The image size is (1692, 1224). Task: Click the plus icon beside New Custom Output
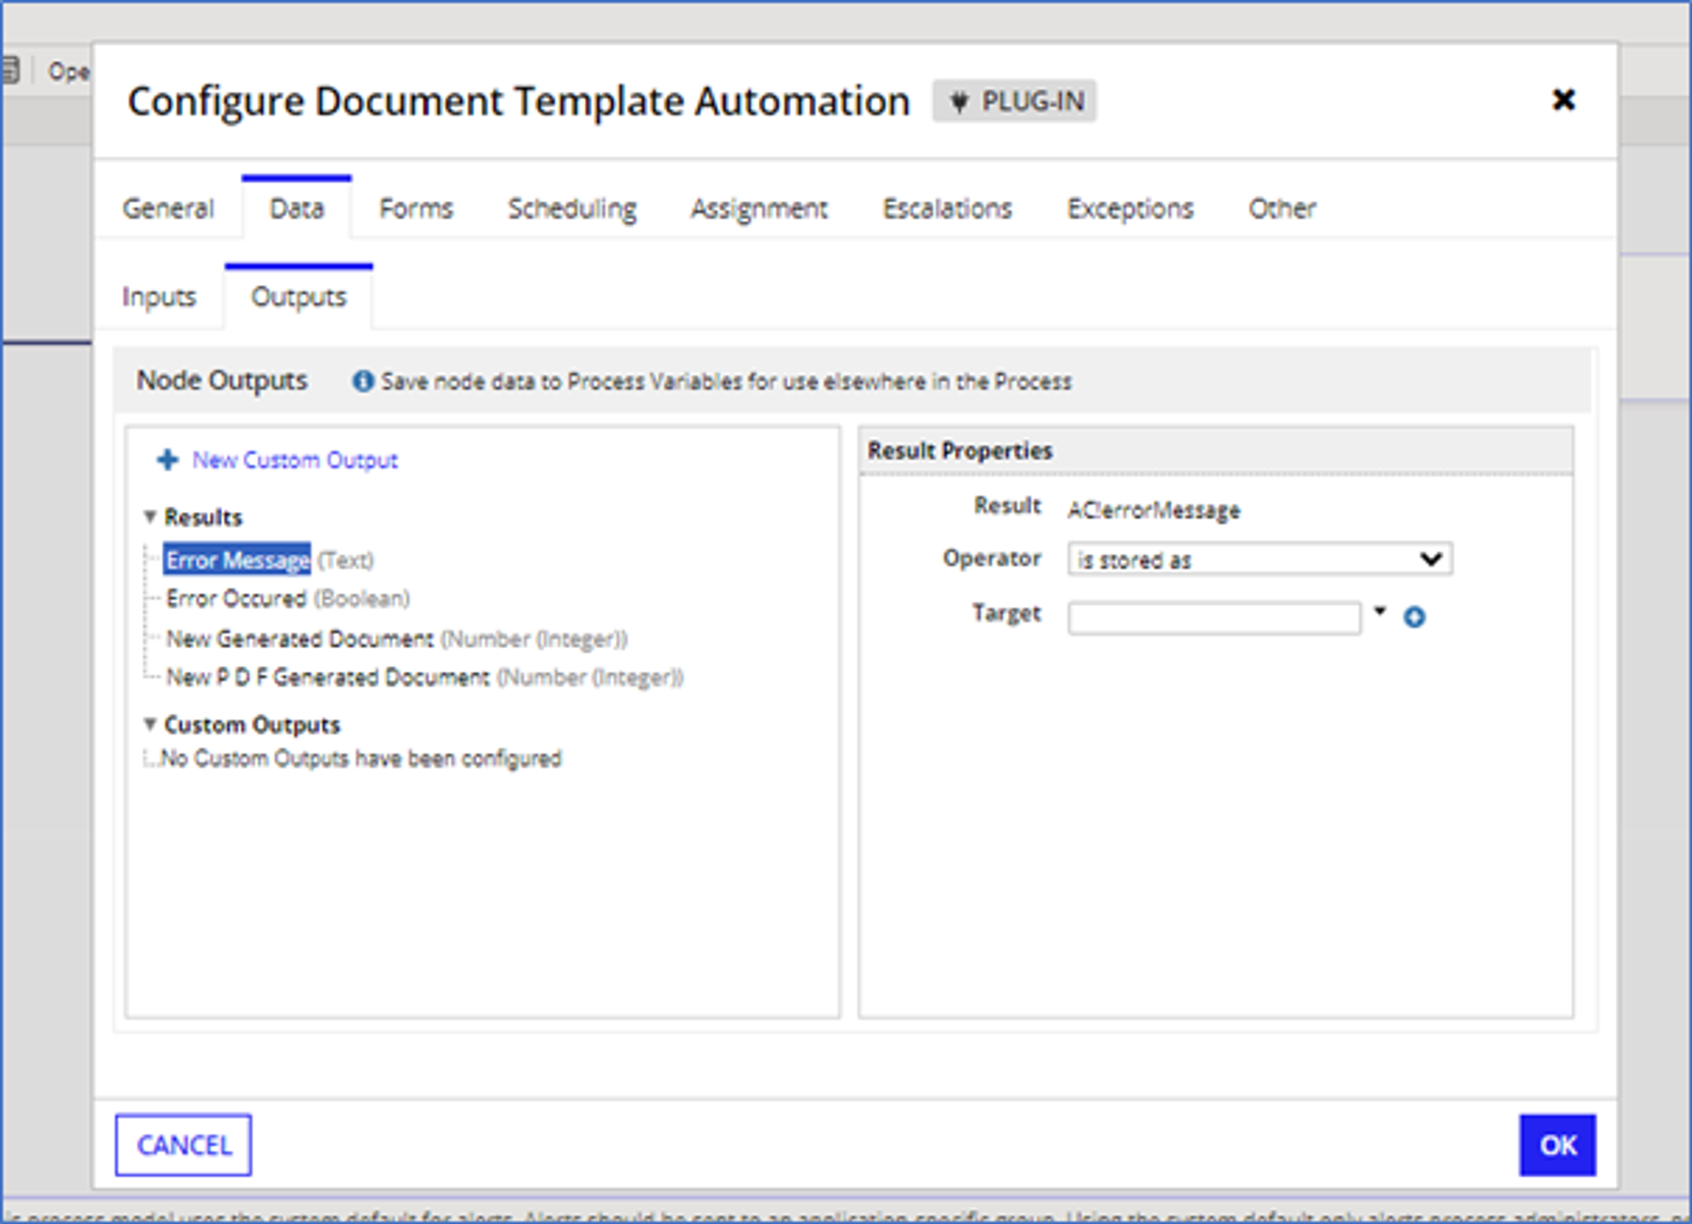pos(167,460)
